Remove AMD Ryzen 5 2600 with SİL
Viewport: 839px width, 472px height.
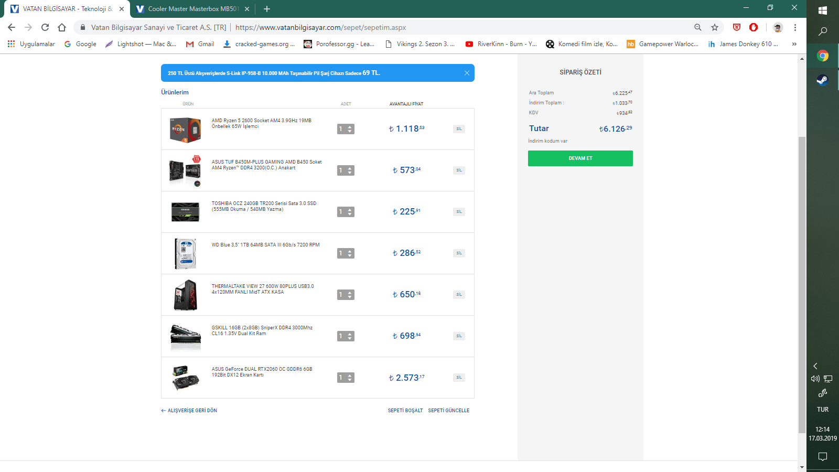[x=459, y=129]
